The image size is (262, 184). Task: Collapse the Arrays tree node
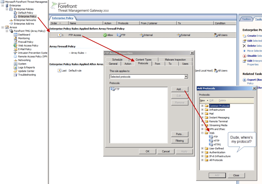pyautogui.click(x=3, y=27)
